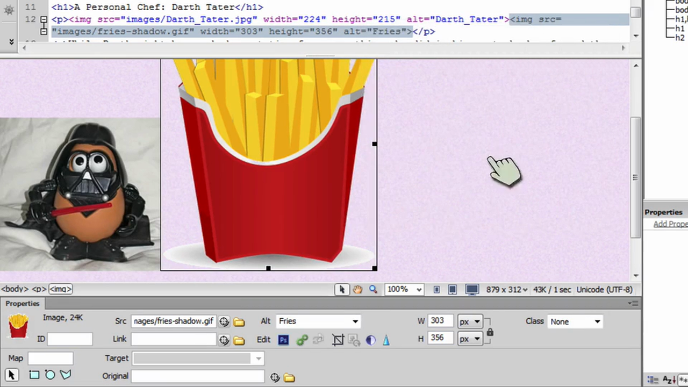Select the circle hotspot tool
Screen dimensions: 688x387
[49, 375]
